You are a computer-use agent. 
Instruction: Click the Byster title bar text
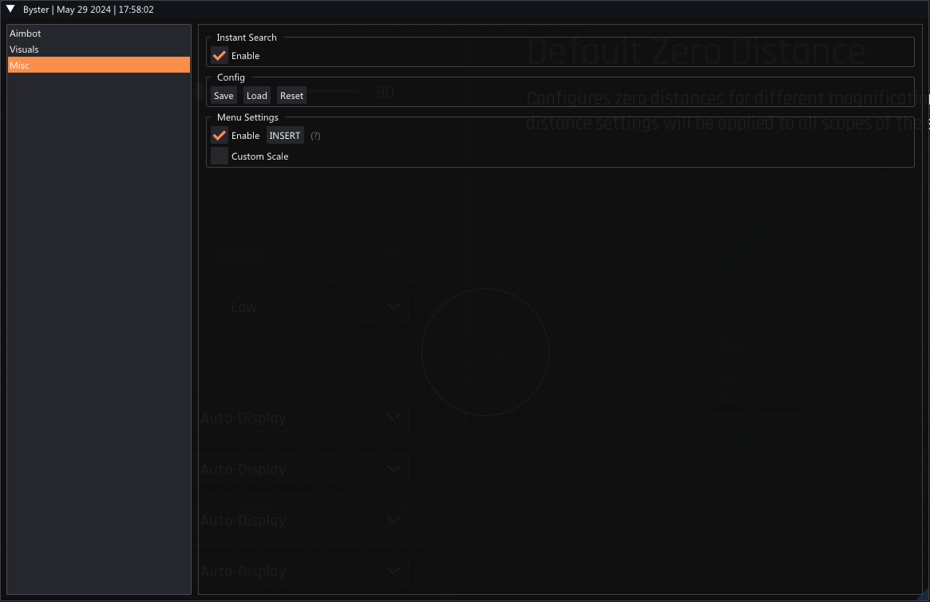coord(89,10)
